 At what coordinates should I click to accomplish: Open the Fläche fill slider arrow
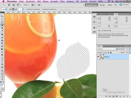pyautogui.click(x=130, y=53)
